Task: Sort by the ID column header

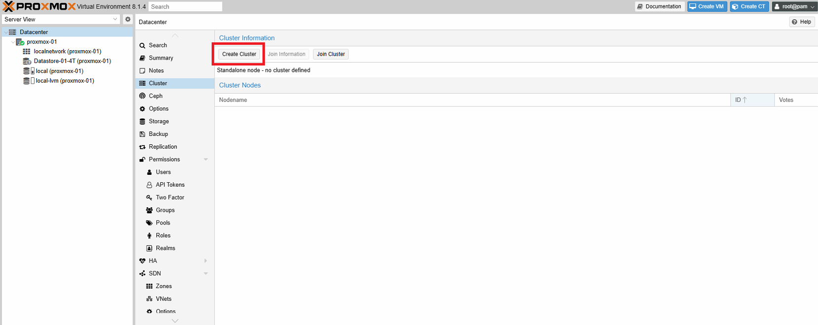Action: [x=752, y=100]
